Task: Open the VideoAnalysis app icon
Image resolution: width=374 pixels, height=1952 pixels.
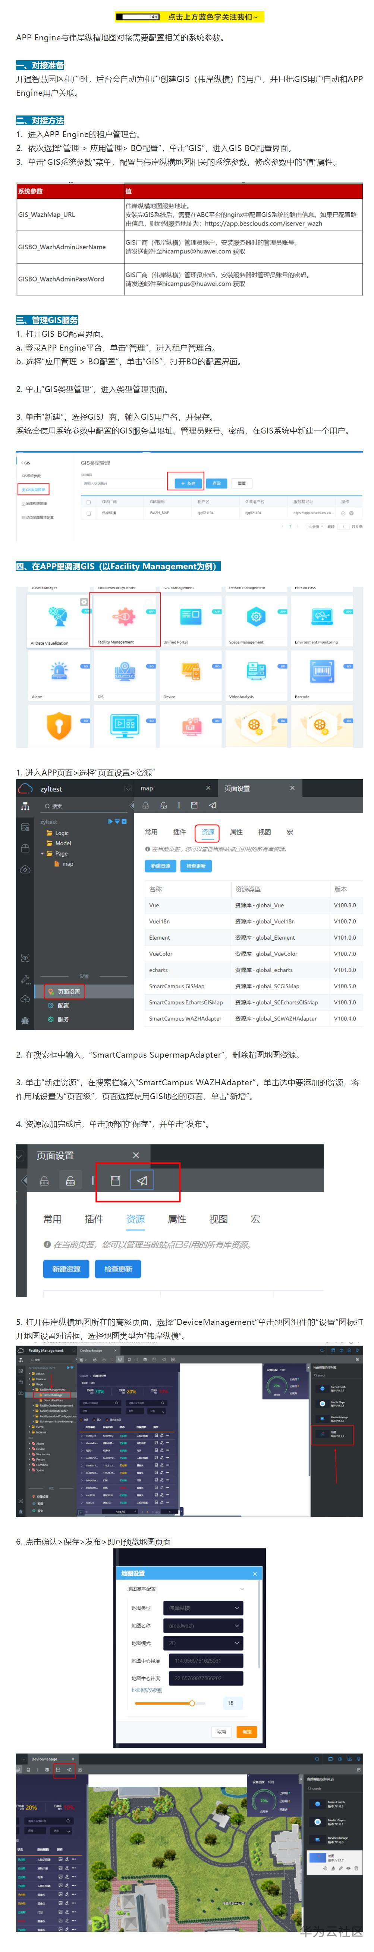Action: [257, 671]
